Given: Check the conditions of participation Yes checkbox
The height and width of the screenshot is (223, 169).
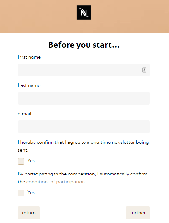Looking at the screenshot, I should coord(21,193).
